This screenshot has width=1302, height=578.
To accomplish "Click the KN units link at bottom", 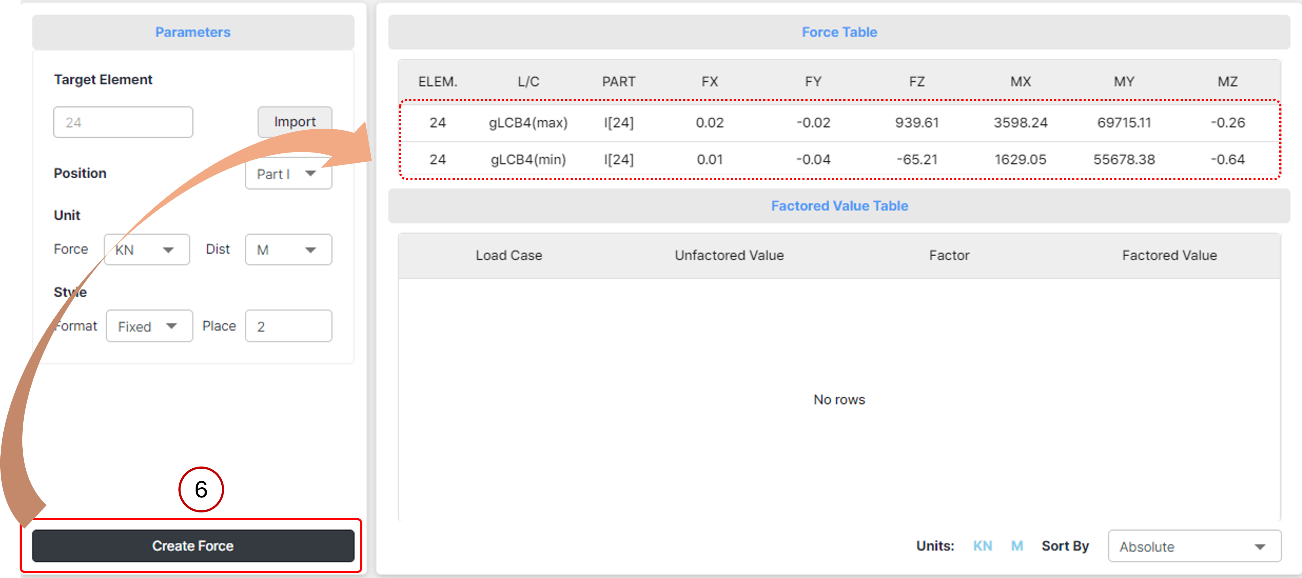I will tap(983, 546).
